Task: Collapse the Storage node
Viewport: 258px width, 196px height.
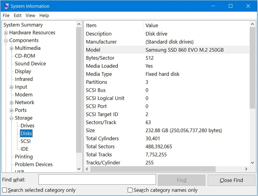Action: 12,118
